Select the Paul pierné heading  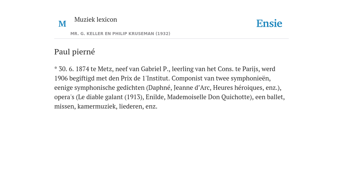75,52
